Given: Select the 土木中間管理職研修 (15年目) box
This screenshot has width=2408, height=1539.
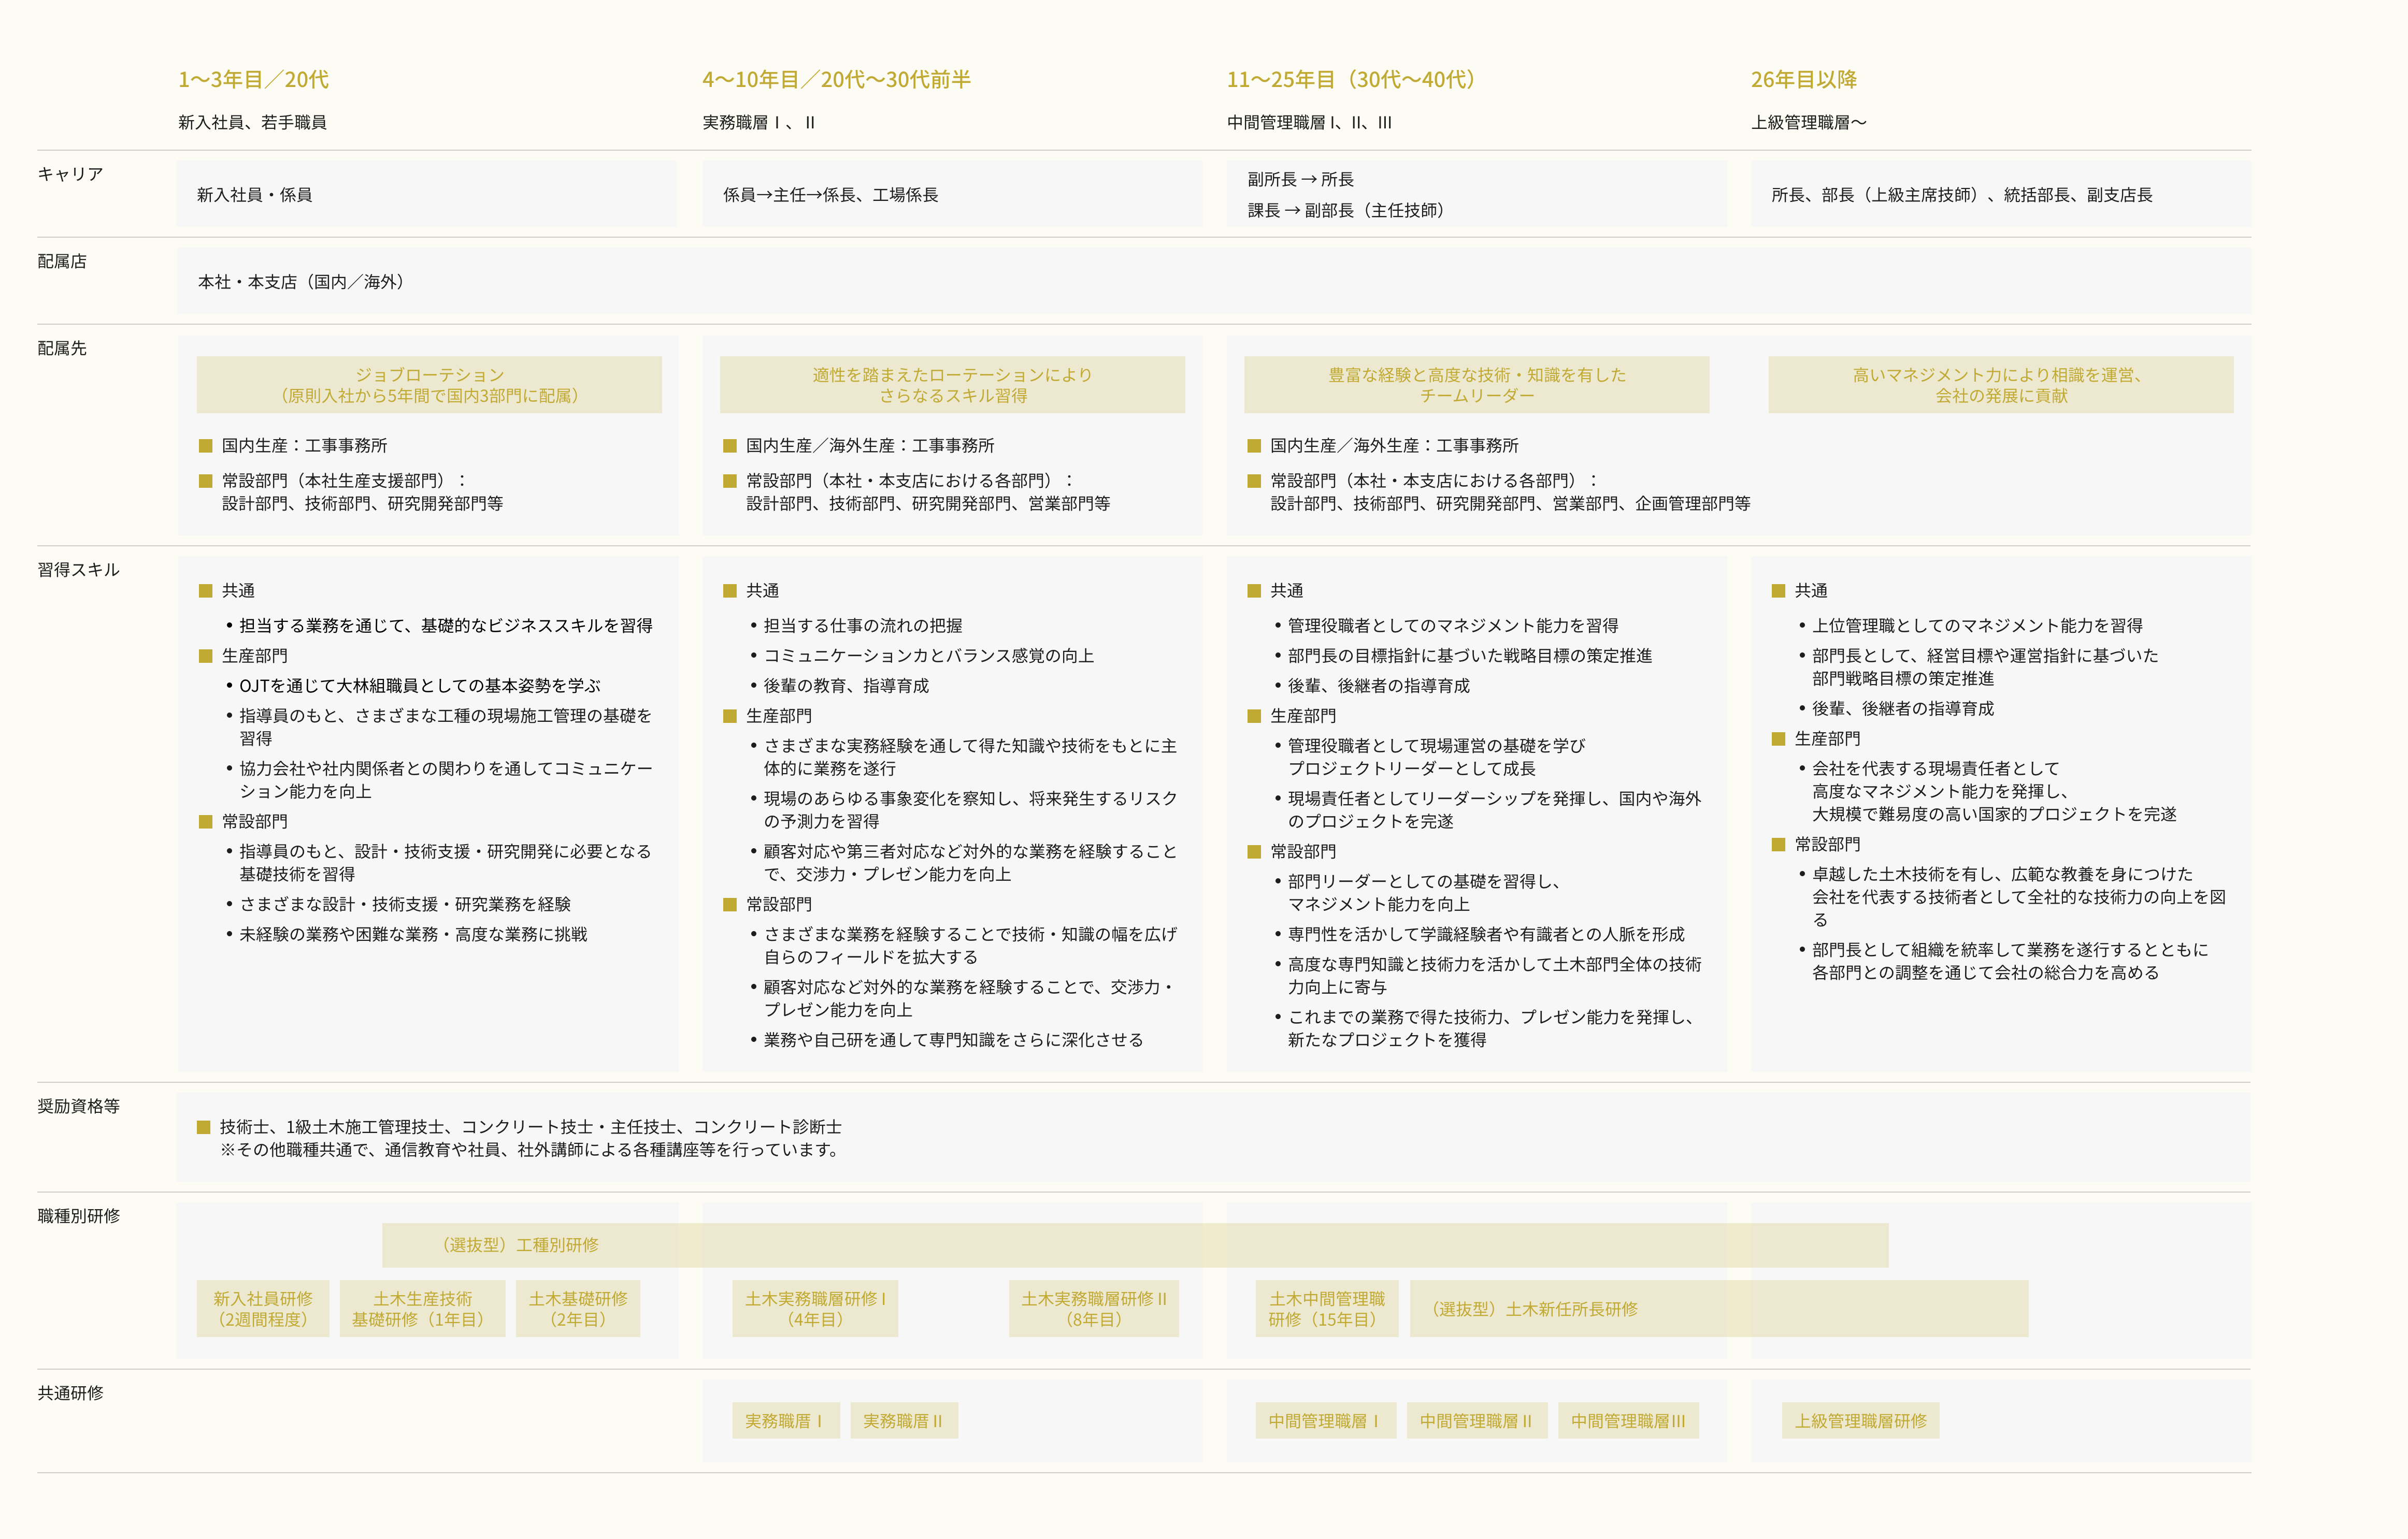Looking at the screenshot, I should click(1326, 1308).
